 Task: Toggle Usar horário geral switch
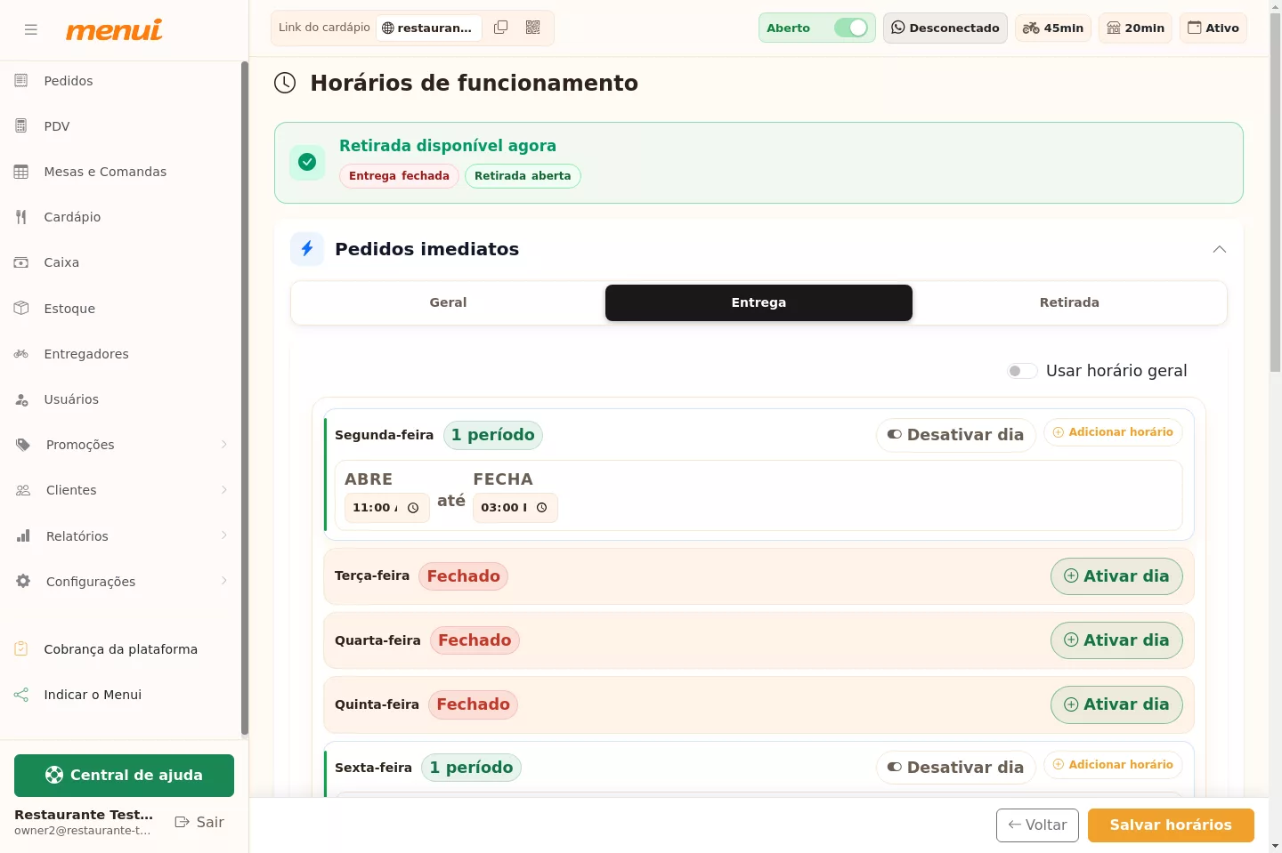pos(1022,371)
